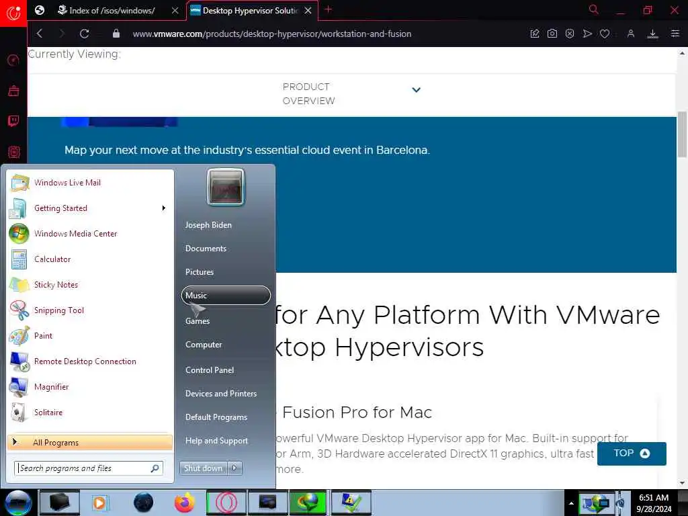Click Search programs and files box
Viewport: 688px width, 516px height.
(89, 468)
